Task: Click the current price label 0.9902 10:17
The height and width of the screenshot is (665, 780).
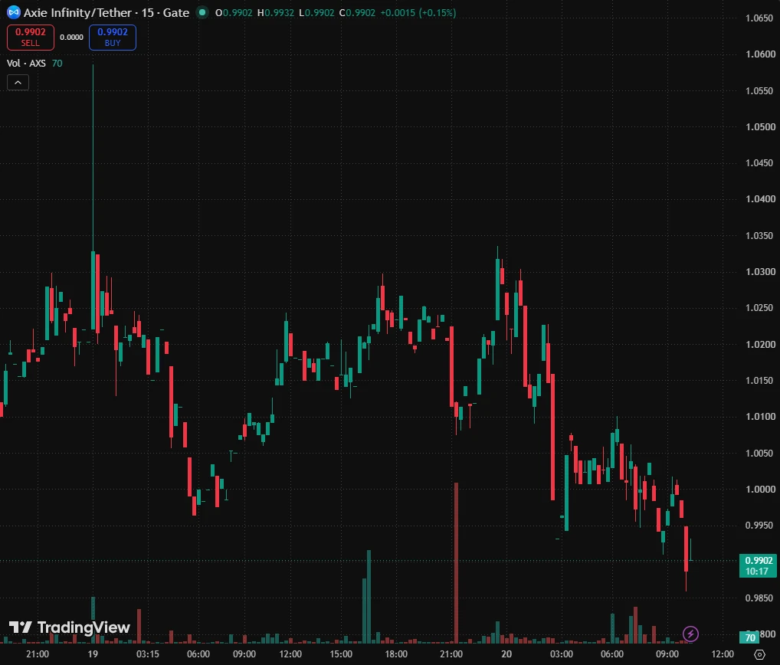Action: [x=758, y=566]
